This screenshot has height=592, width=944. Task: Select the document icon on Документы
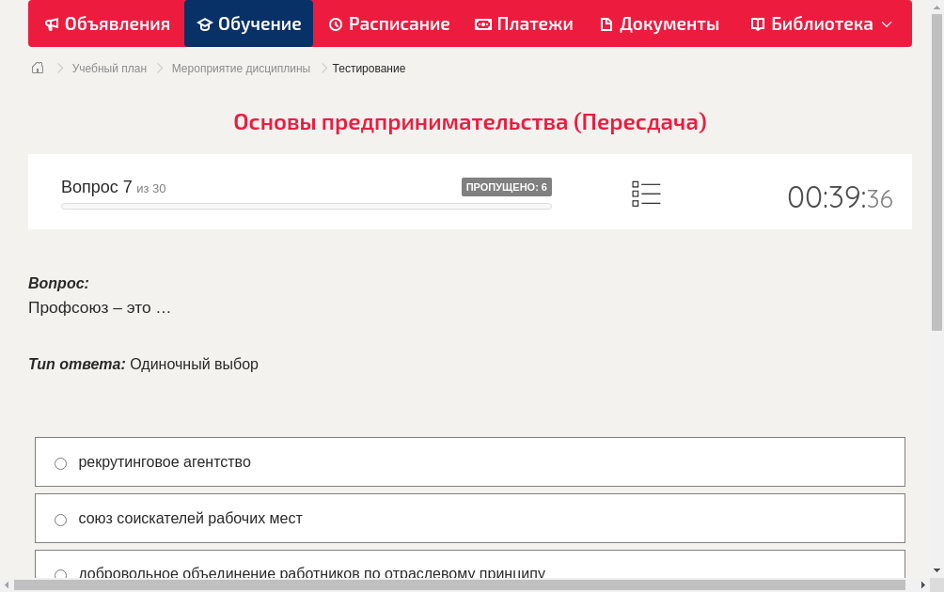tap(608, 23)
